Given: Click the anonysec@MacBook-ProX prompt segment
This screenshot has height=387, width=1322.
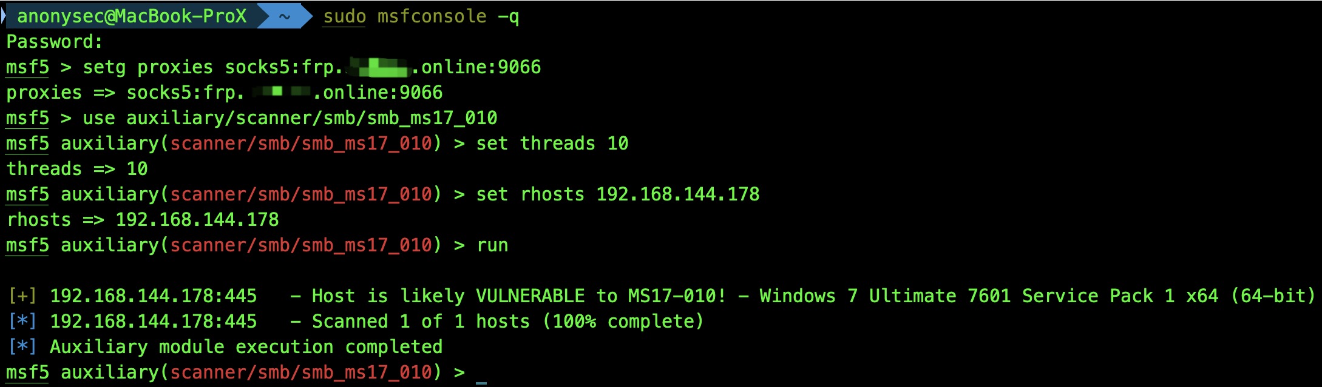Looking at the screenshot, I should [132, 16].
